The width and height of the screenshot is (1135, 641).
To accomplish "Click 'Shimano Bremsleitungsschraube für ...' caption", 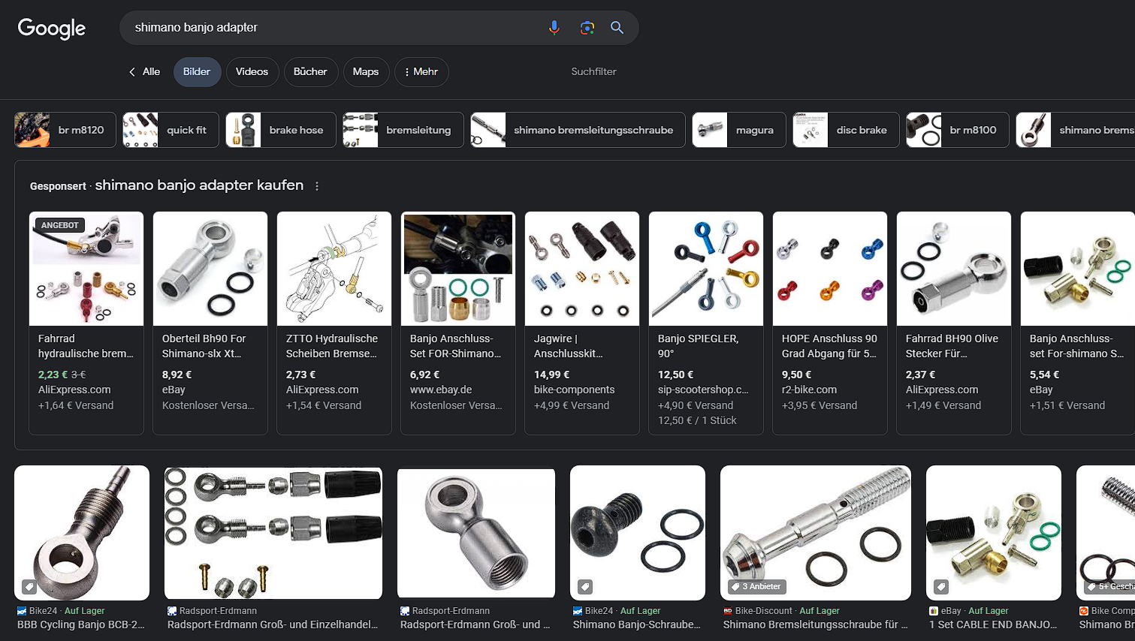I will [x=815, y=624].
